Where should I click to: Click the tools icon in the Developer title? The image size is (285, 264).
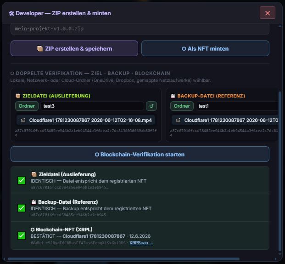click(11, 13)
